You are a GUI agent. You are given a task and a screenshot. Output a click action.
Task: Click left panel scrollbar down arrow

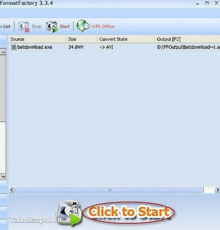point(3,177)
